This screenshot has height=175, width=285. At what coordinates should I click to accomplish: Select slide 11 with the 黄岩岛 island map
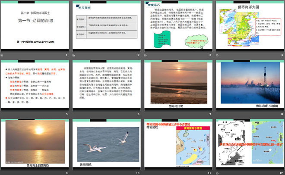tap(178, 144)
